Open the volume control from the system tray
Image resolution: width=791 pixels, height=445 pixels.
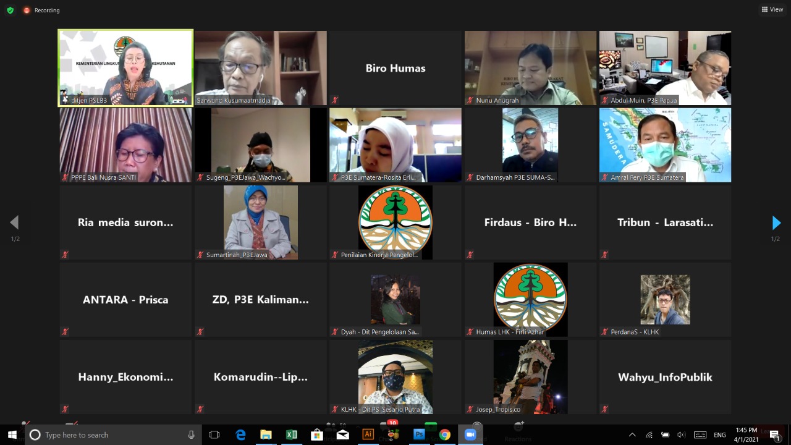(x=680, y=434)
